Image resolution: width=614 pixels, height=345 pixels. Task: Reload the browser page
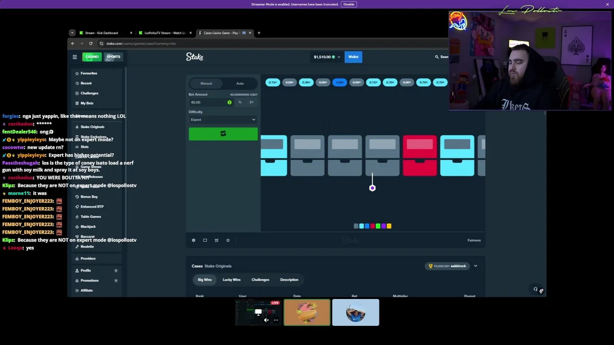tap(91, 44)
